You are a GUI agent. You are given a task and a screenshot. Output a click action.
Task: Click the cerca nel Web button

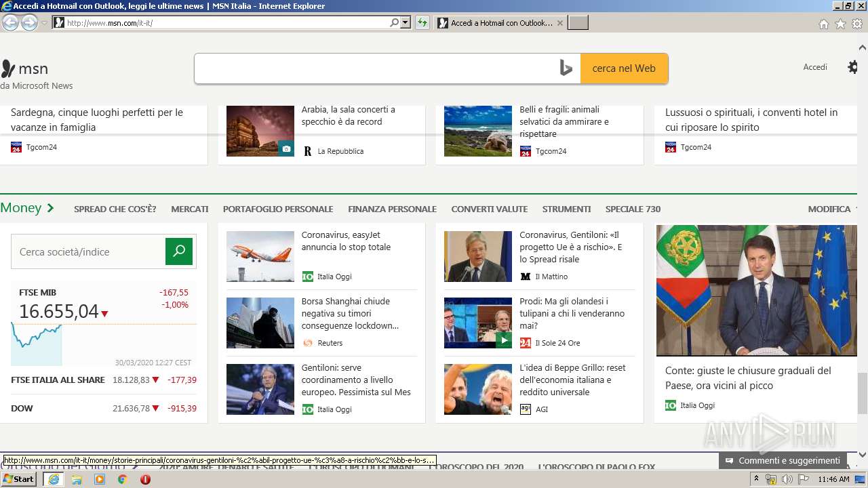click(624, 68)
